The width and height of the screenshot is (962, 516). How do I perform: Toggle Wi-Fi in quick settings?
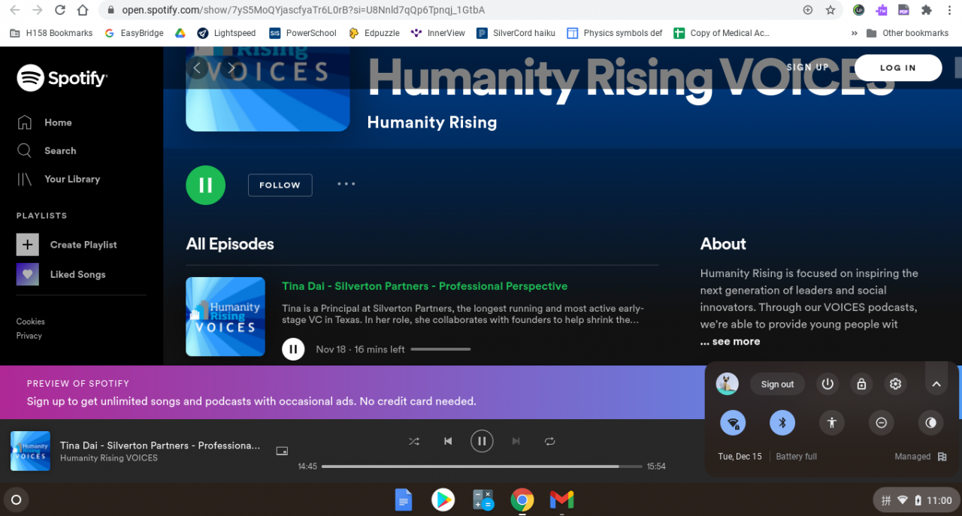[x=733, y=423]
